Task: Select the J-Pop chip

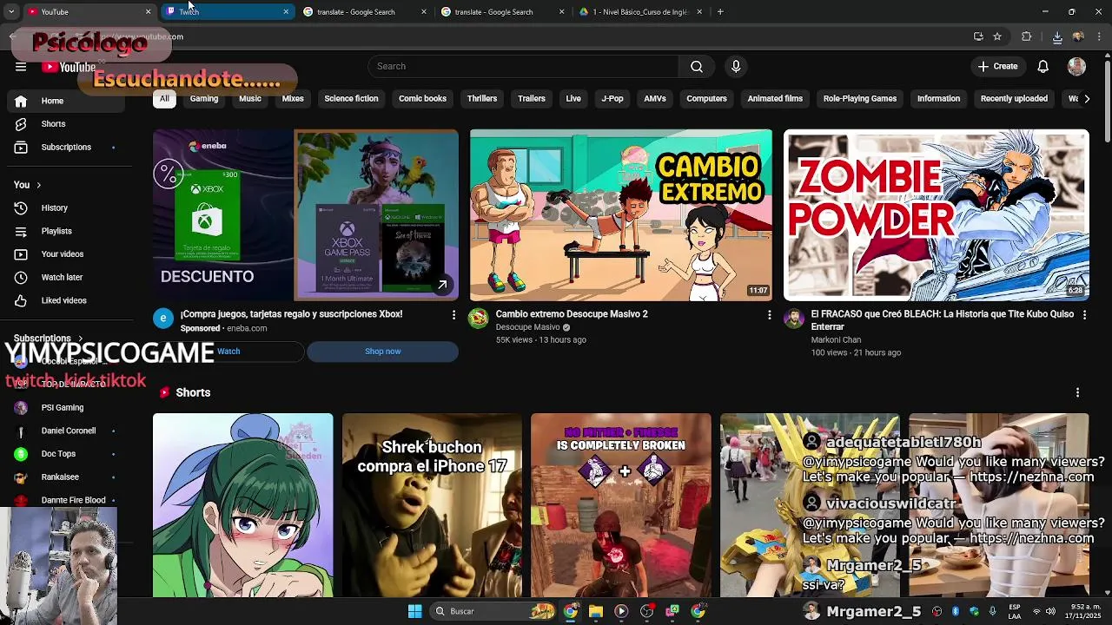Action: coord(612,99)
